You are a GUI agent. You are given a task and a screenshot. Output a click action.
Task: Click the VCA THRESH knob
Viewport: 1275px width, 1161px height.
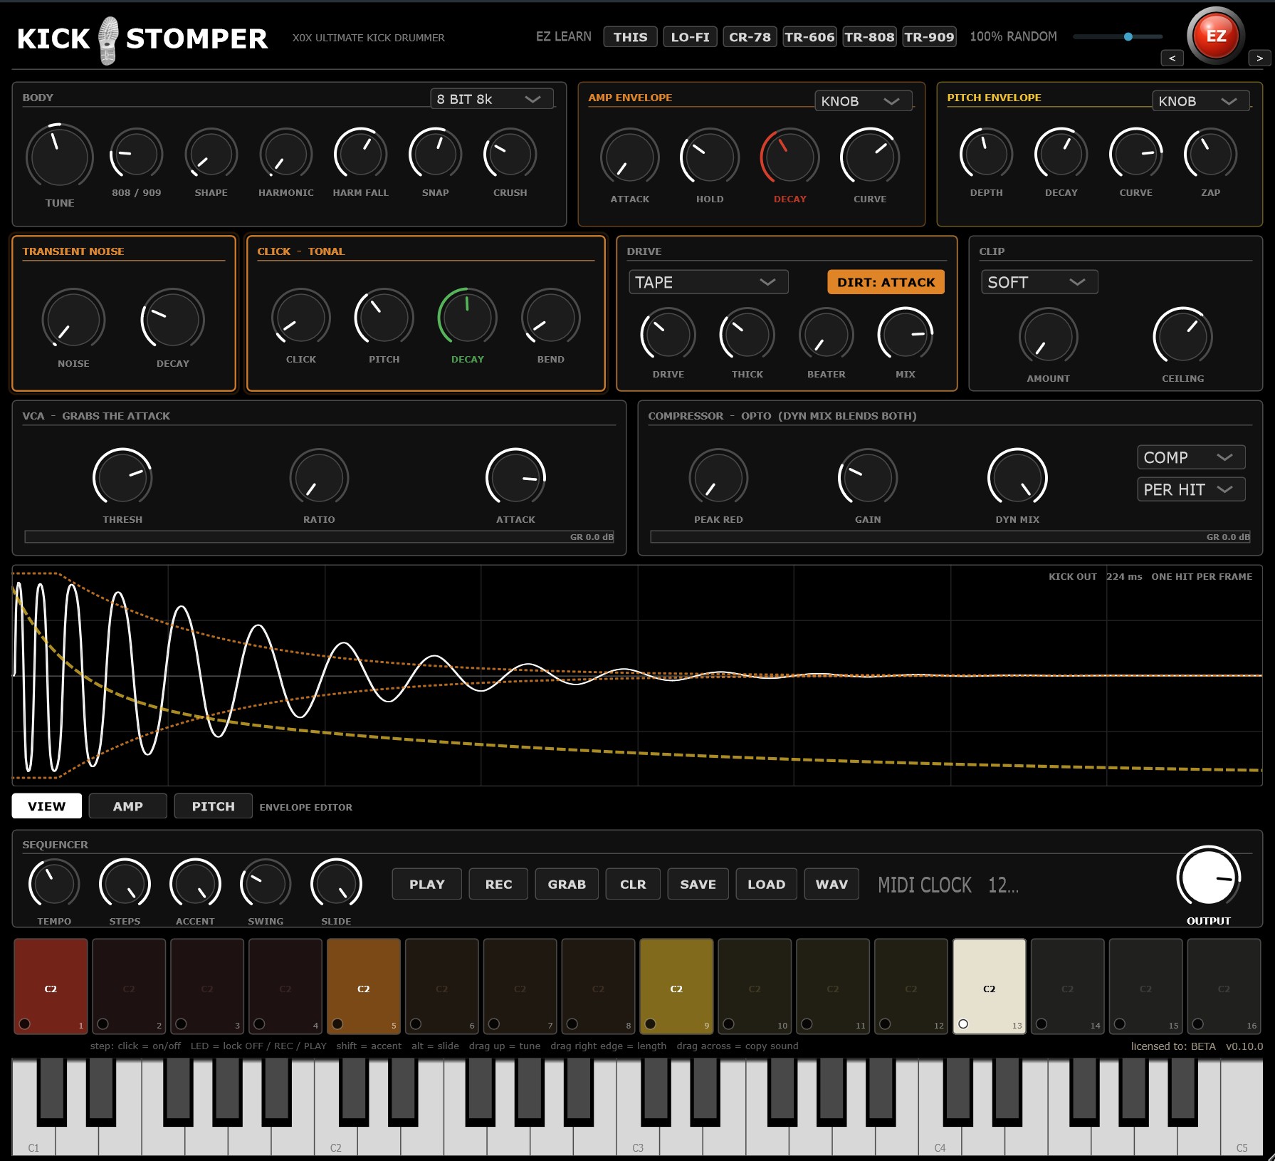pyautogui.click(x=122, y=477)
